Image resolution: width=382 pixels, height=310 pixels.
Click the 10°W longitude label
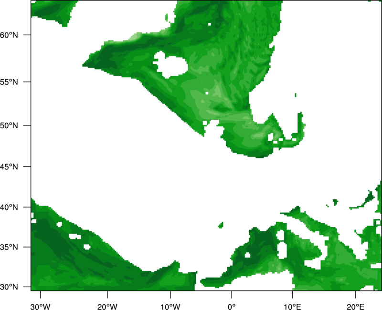170,307
